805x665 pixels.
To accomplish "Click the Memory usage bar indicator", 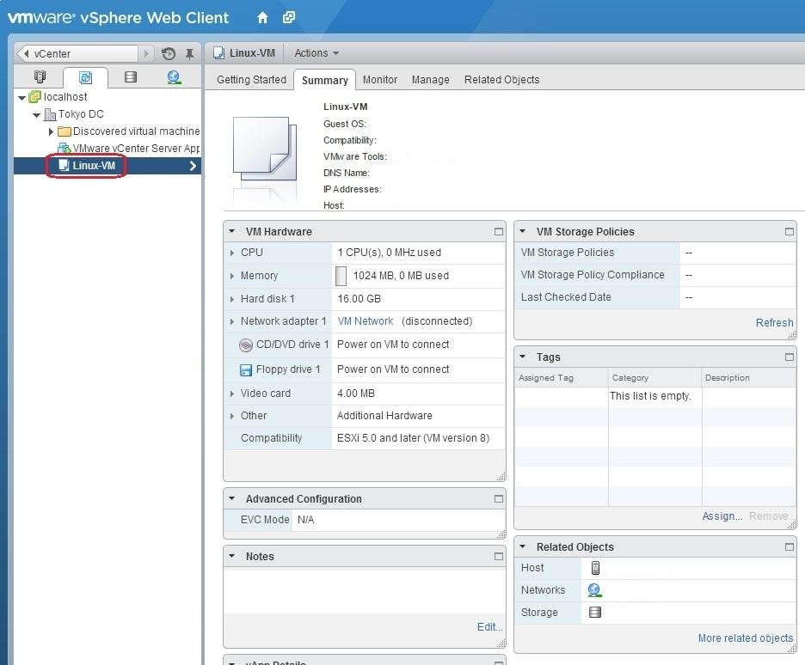I will [x=341, y=276].
